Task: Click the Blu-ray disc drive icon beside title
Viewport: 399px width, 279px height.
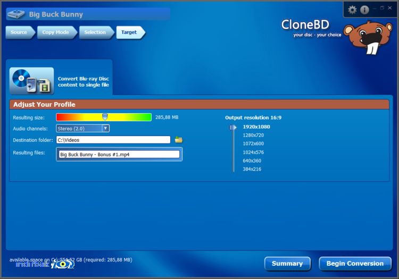Action: pos(16,14)
